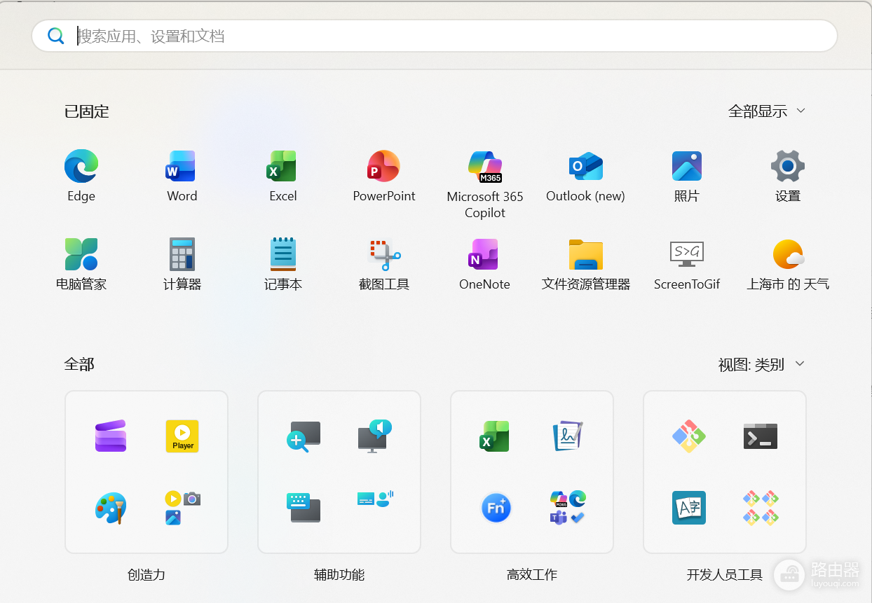Launch 电脑管家 app
The height and width of the screenshot is (603, 872).
click(x=81, y=254)
